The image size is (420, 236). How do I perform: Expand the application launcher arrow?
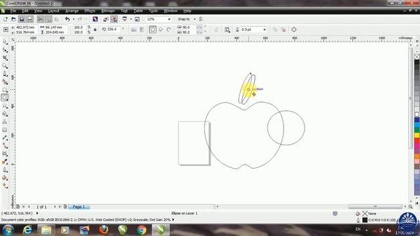pyautogui.click(x=131, y=19)
